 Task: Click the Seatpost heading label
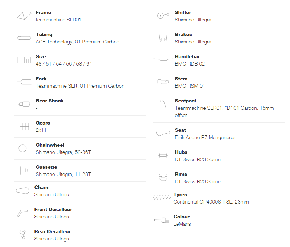(186, 101)
